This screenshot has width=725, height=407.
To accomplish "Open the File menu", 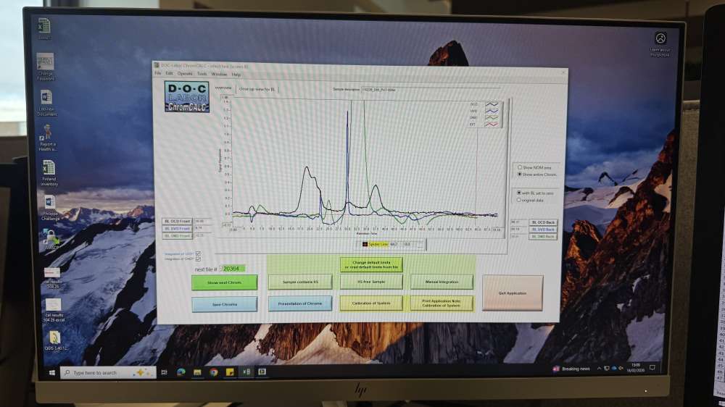I will (x=158, y=73).
